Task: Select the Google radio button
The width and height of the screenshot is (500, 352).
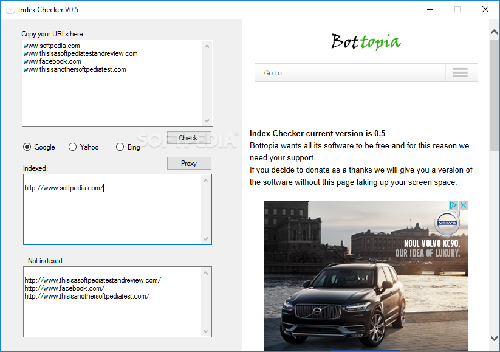Action: [27, 147]
